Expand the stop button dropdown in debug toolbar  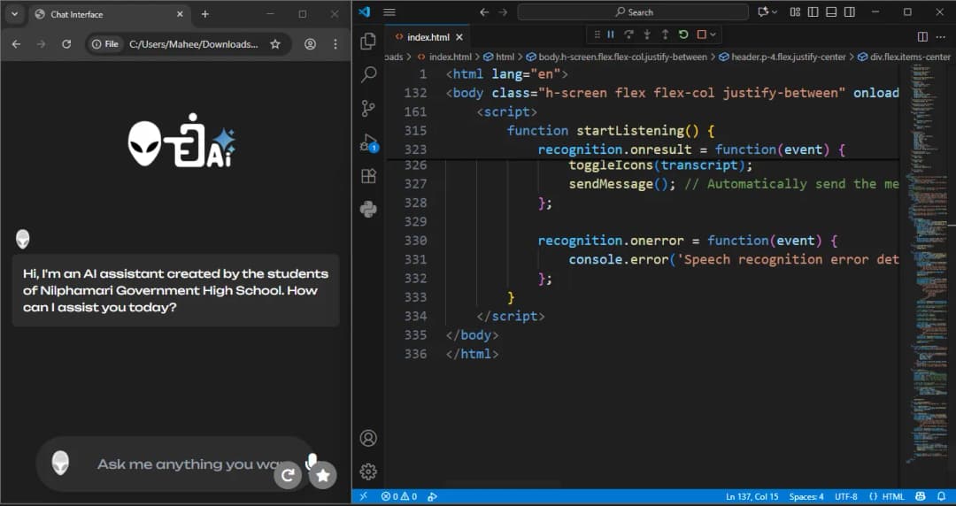[x=713, y=34]
